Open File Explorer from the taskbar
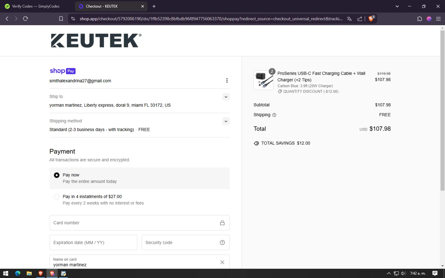445x278 pixels. point(29,273)
